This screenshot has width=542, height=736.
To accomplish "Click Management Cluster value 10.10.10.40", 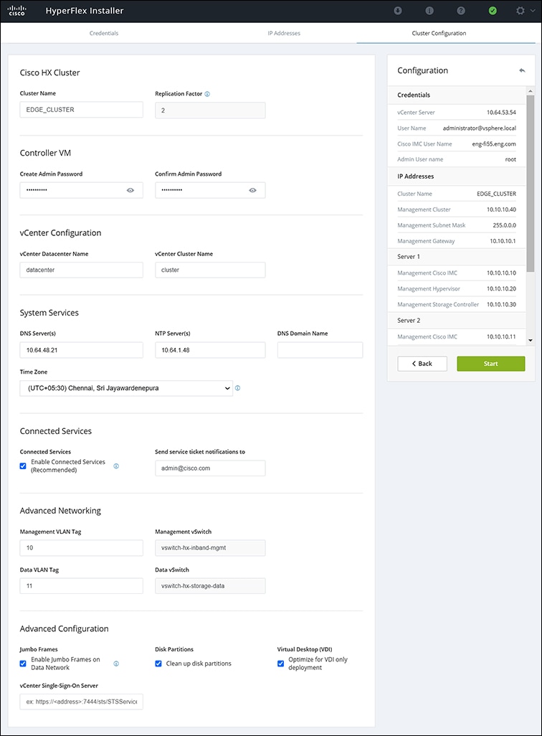I will coord(501,209).
